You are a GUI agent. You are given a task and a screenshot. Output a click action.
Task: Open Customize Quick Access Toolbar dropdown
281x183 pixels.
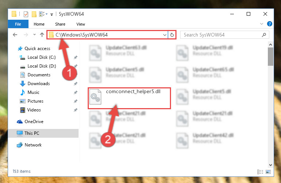tap(52, 15)
